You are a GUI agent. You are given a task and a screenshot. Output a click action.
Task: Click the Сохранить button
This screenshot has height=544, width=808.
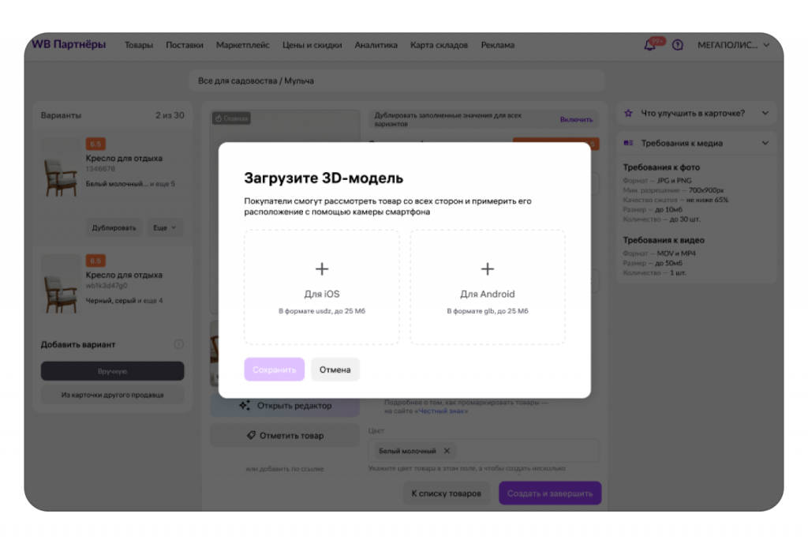click(274, 370)
